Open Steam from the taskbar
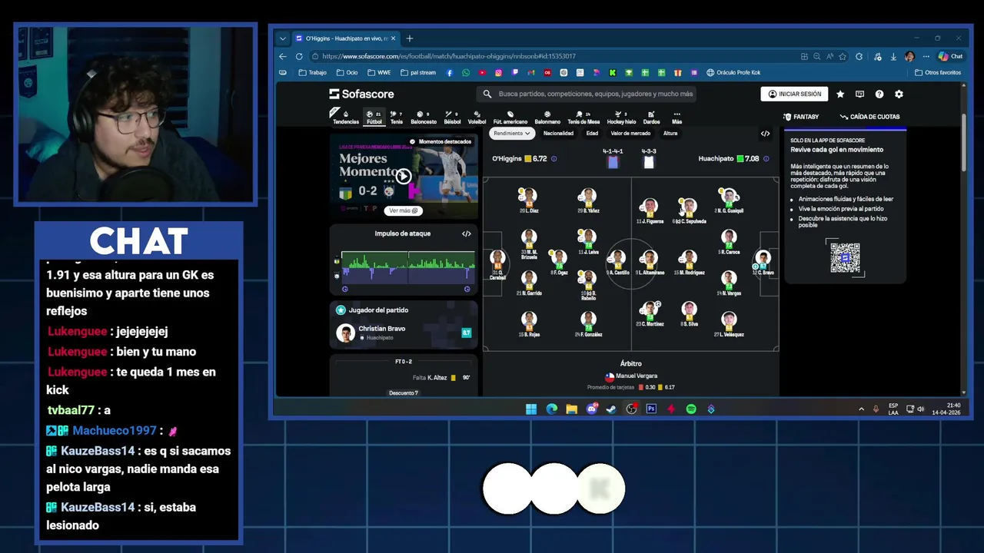 pos(611,409)
